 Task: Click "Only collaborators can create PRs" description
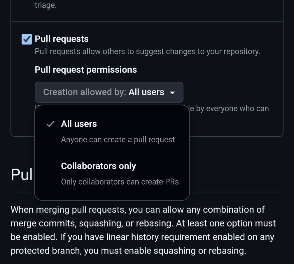[120, 182]
